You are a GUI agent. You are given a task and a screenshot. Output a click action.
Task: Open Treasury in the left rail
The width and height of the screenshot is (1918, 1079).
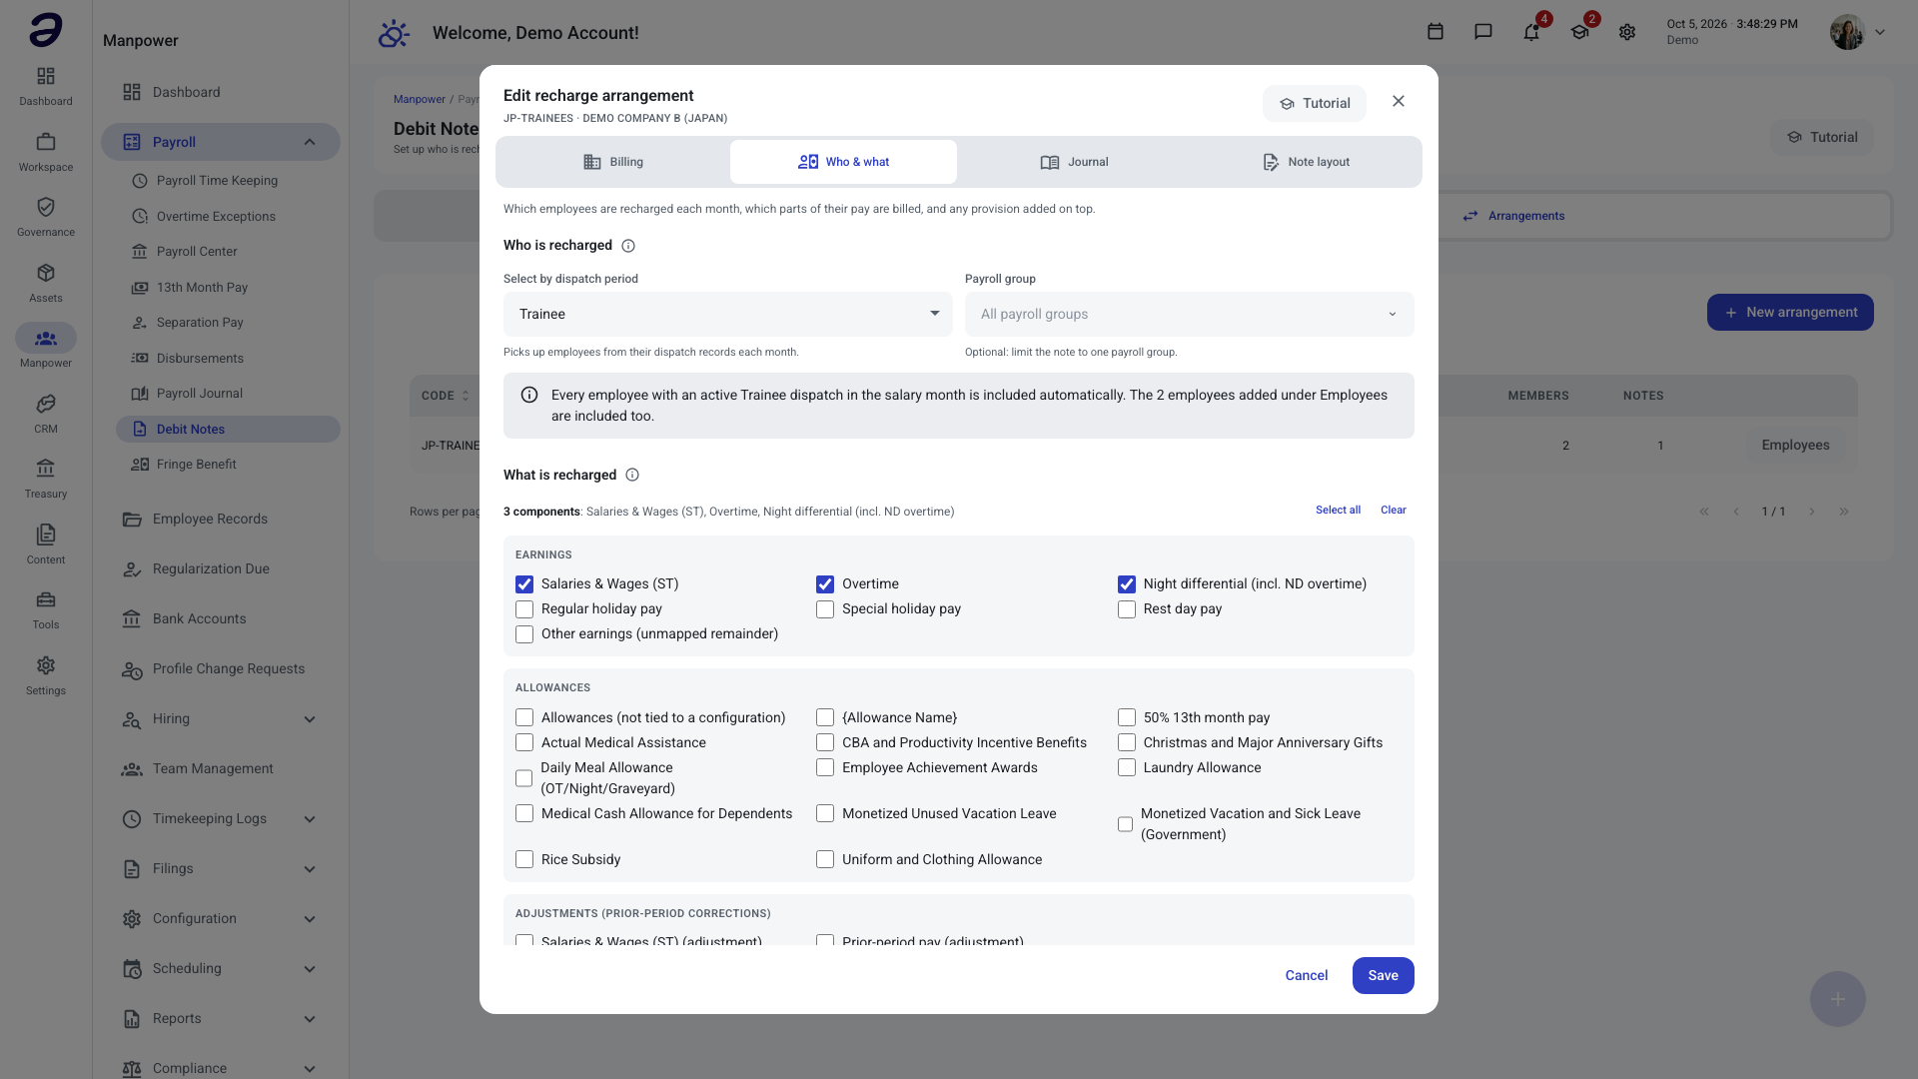coord(46,478)
